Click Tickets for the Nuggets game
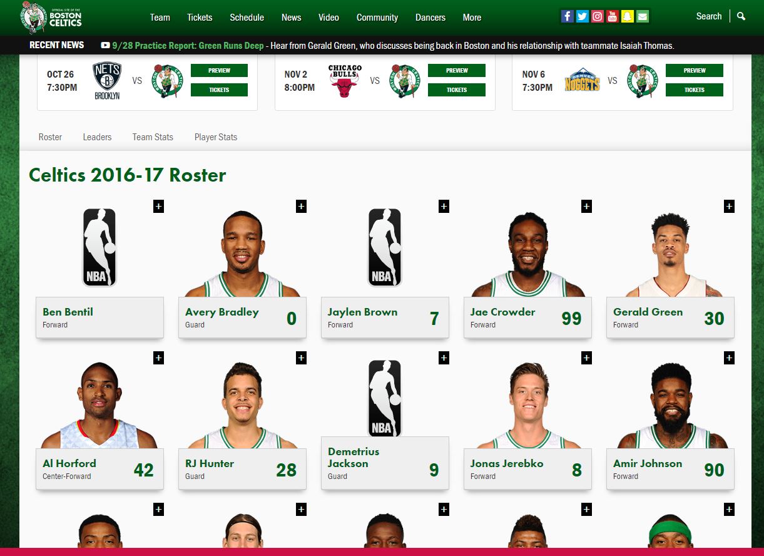The image size is (764, 556). coord(695,90)
